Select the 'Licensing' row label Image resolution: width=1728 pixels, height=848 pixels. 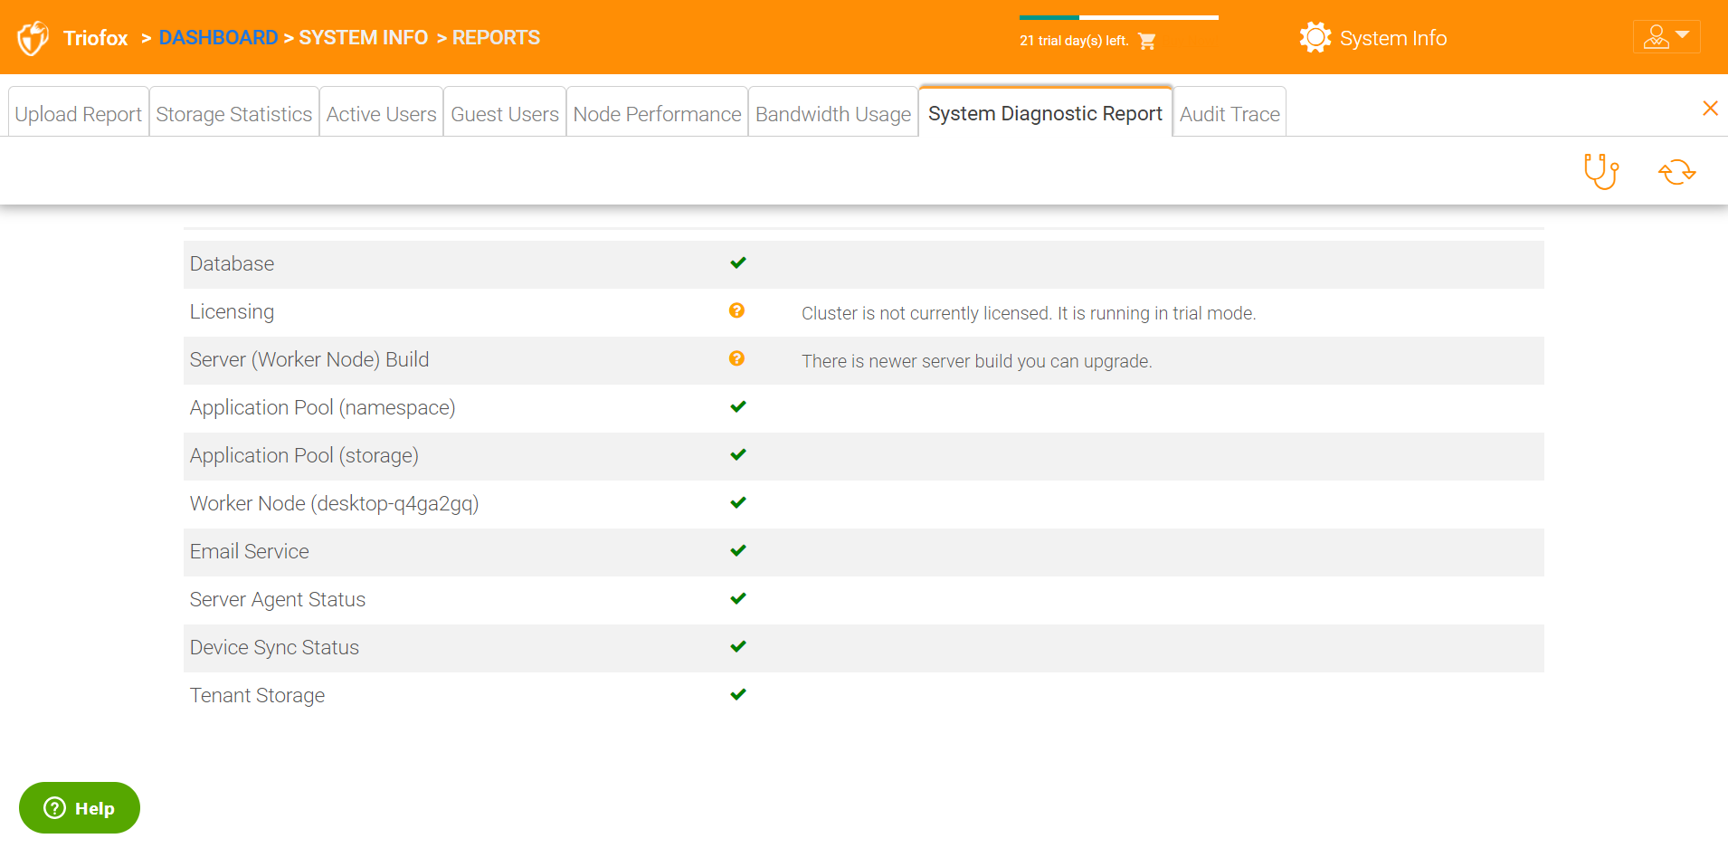[x=232, y=311]
